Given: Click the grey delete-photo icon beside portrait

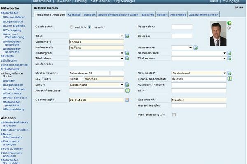Looking at the screenshot, I should [229, 27].
